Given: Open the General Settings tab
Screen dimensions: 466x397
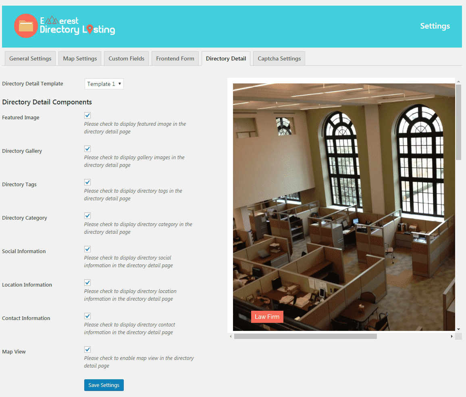Looking at the screenshot, I should [x=30, y=58].
